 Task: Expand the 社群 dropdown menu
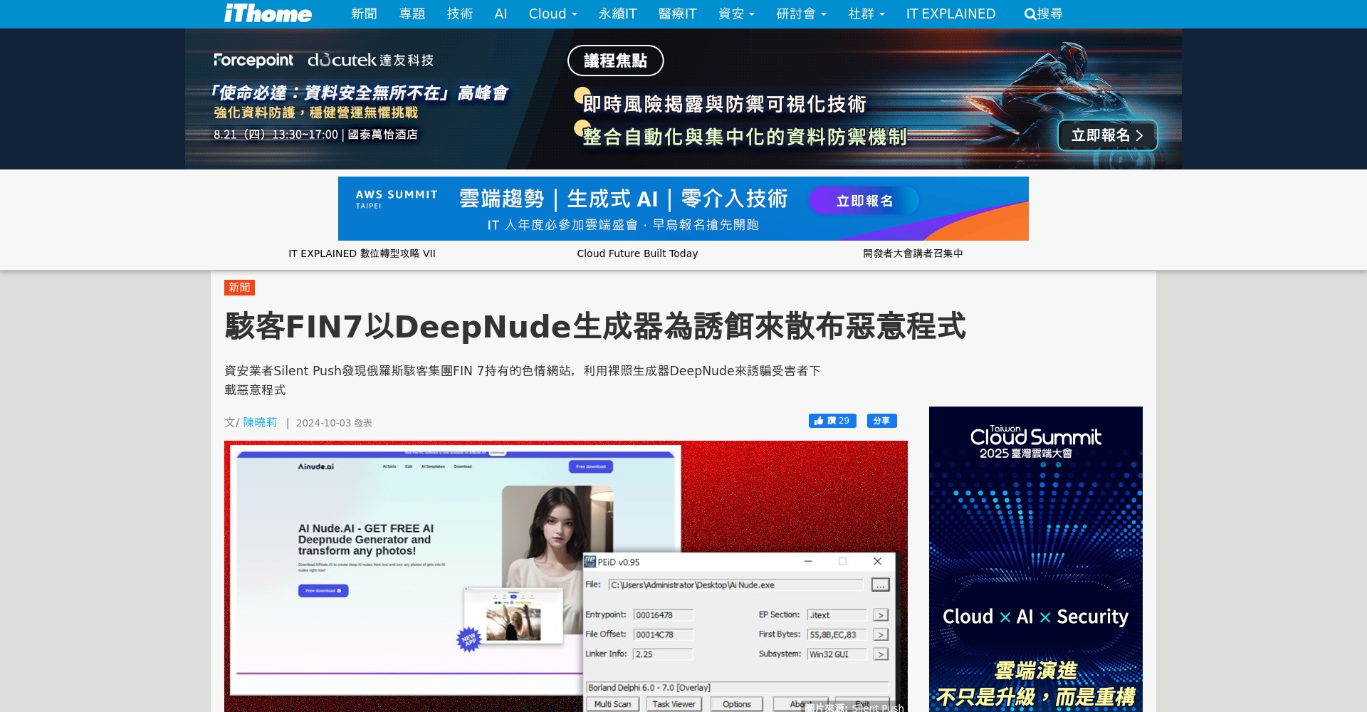click(x=866, y=14)
